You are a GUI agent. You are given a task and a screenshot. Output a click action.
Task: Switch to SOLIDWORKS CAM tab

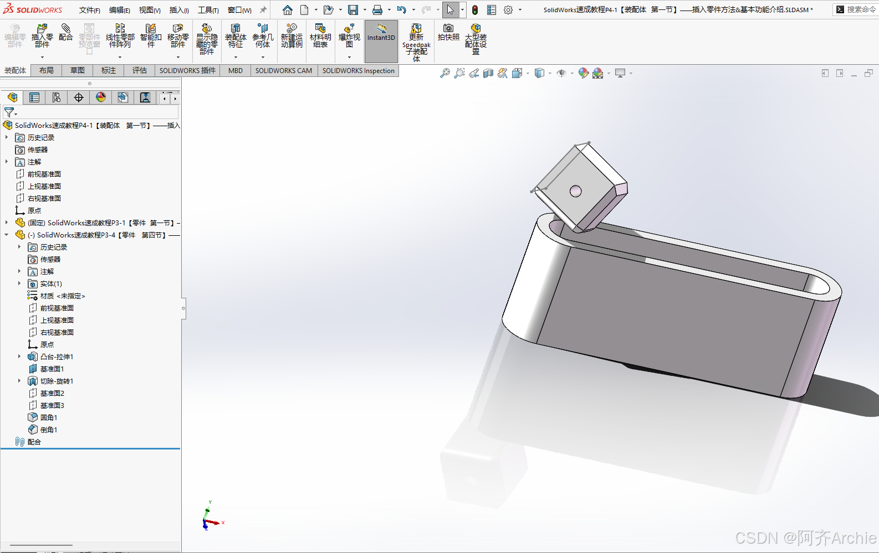(x=284, y=70)
